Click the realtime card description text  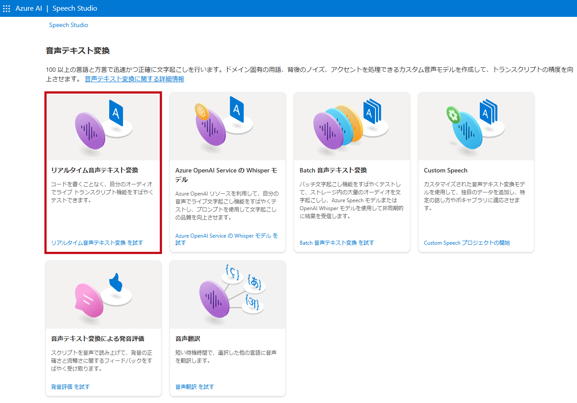coord(103,192)
